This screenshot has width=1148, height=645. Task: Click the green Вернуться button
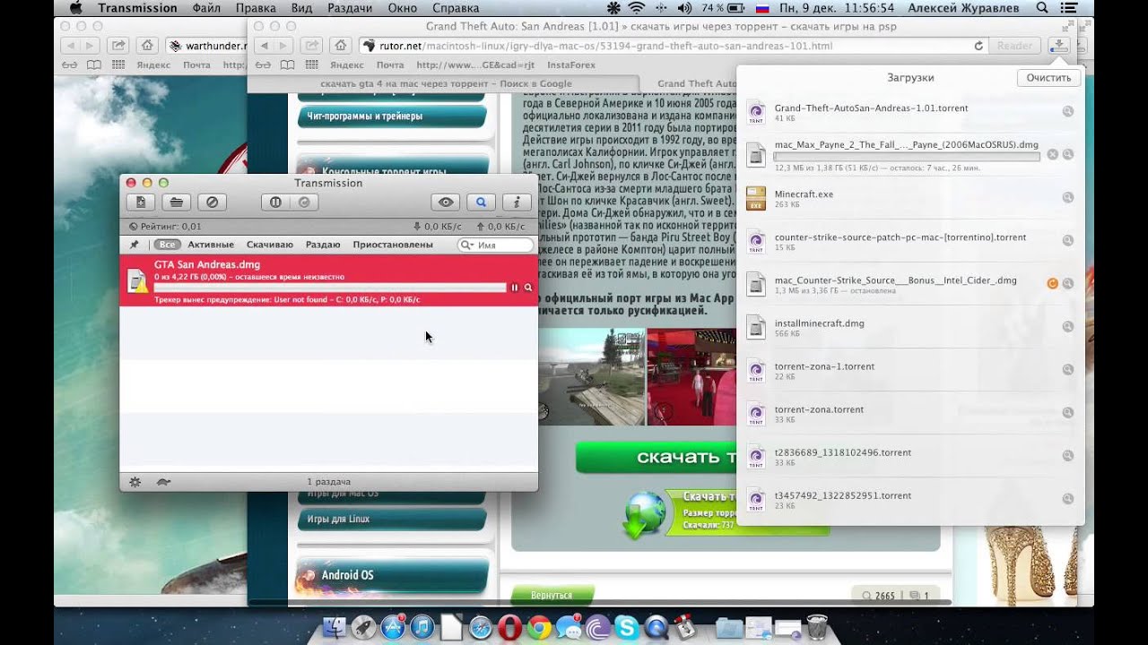pos(552,595)
